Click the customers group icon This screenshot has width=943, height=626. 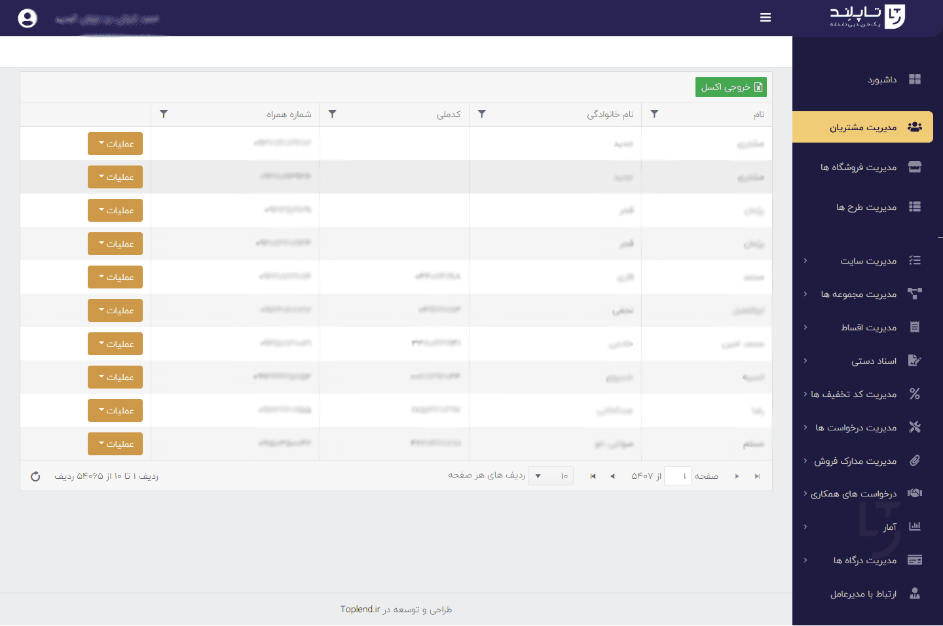915,127
